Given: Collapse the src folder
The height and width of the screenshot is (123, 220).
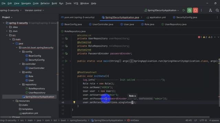Looking at the screenshot, I should point(7,35).
